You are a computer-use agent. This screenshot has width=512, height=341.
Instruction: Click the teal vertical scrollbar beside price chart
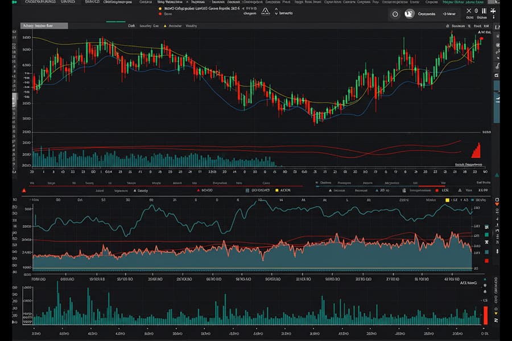tap(497, 102)
